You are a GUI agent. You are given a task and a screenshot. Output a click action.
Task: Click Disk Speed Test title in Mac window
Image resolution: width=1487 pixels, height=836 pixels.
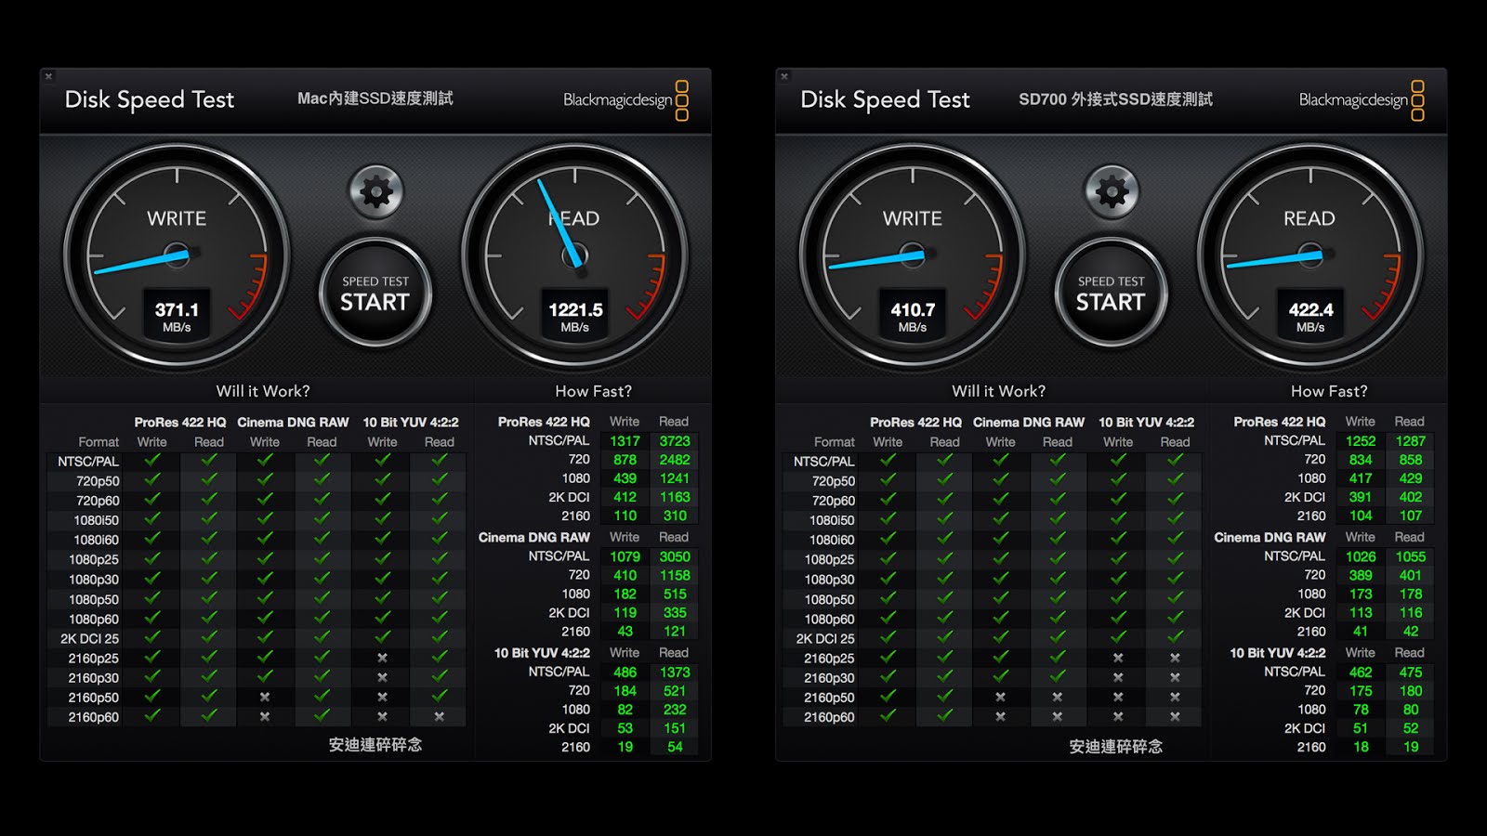(150, 99)
